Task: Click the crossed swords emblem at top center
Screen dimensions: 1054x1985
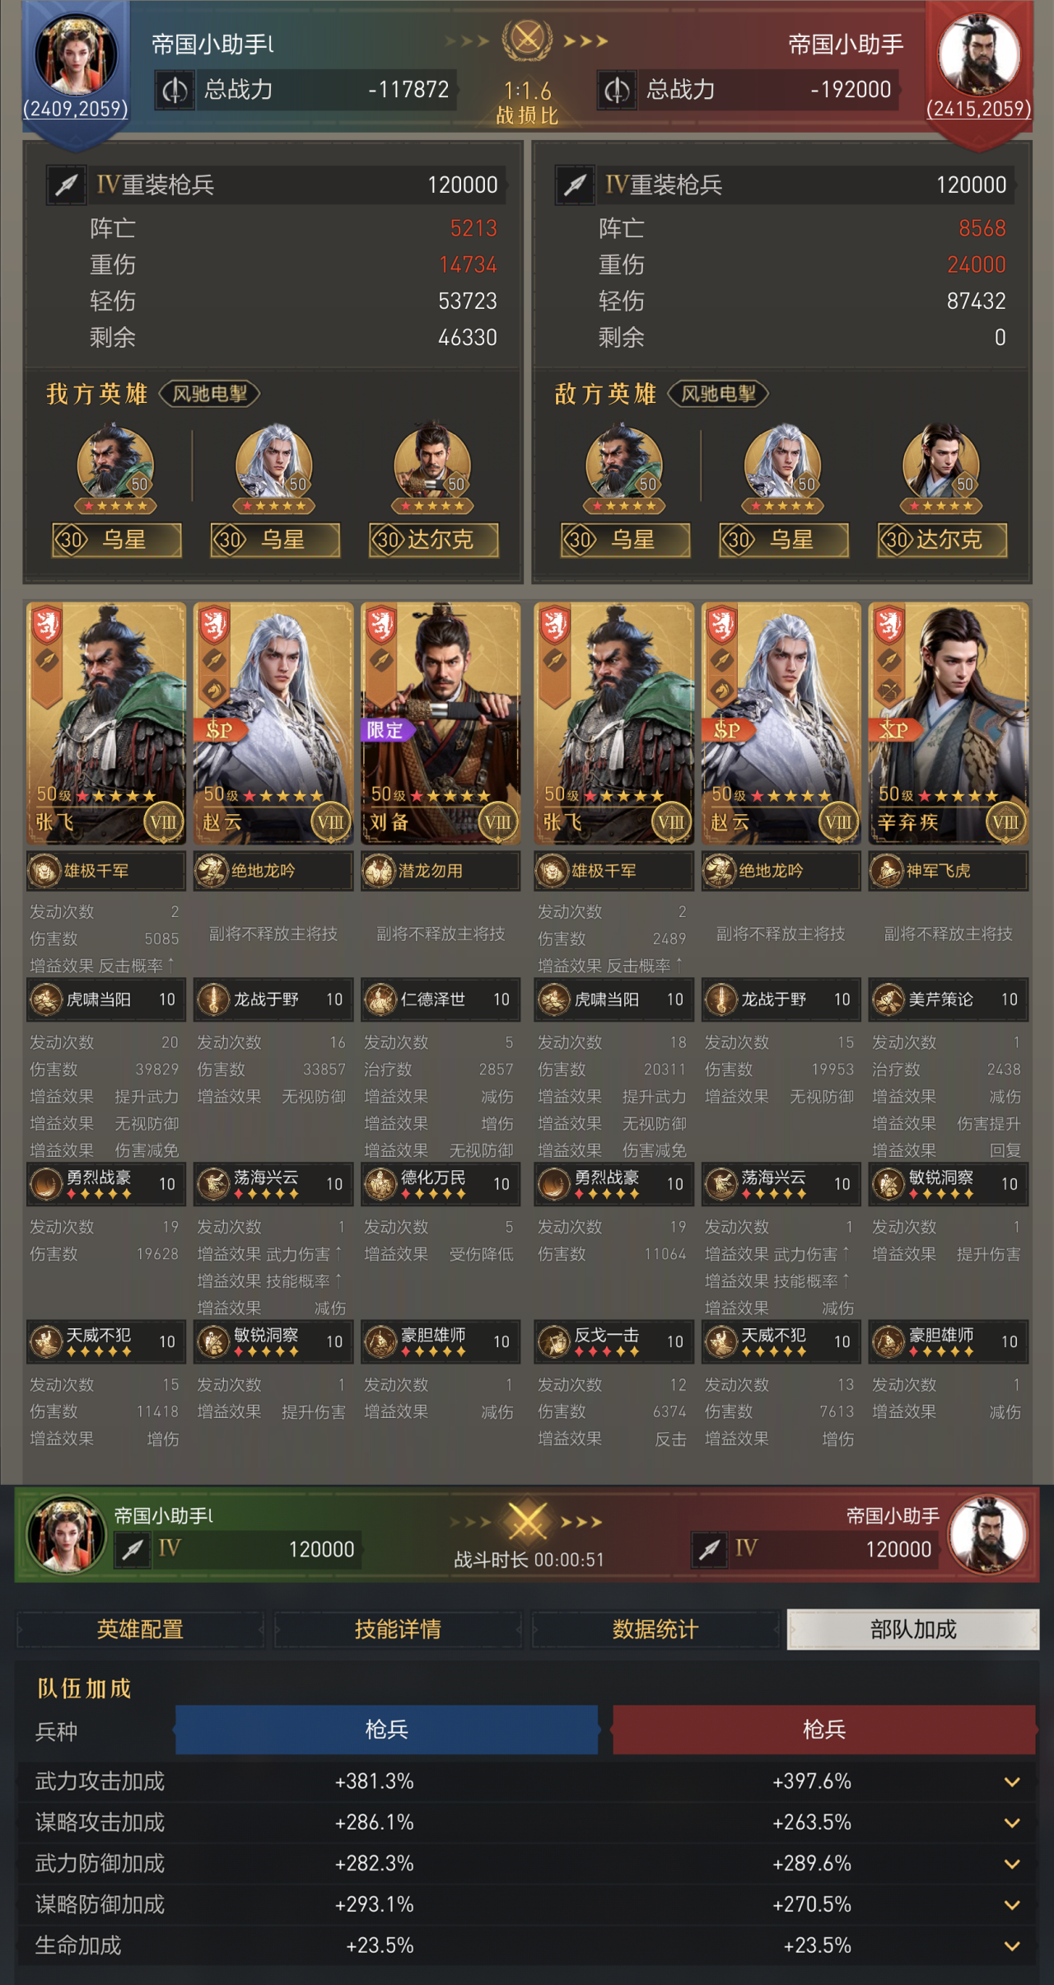Action: [527, 39]
